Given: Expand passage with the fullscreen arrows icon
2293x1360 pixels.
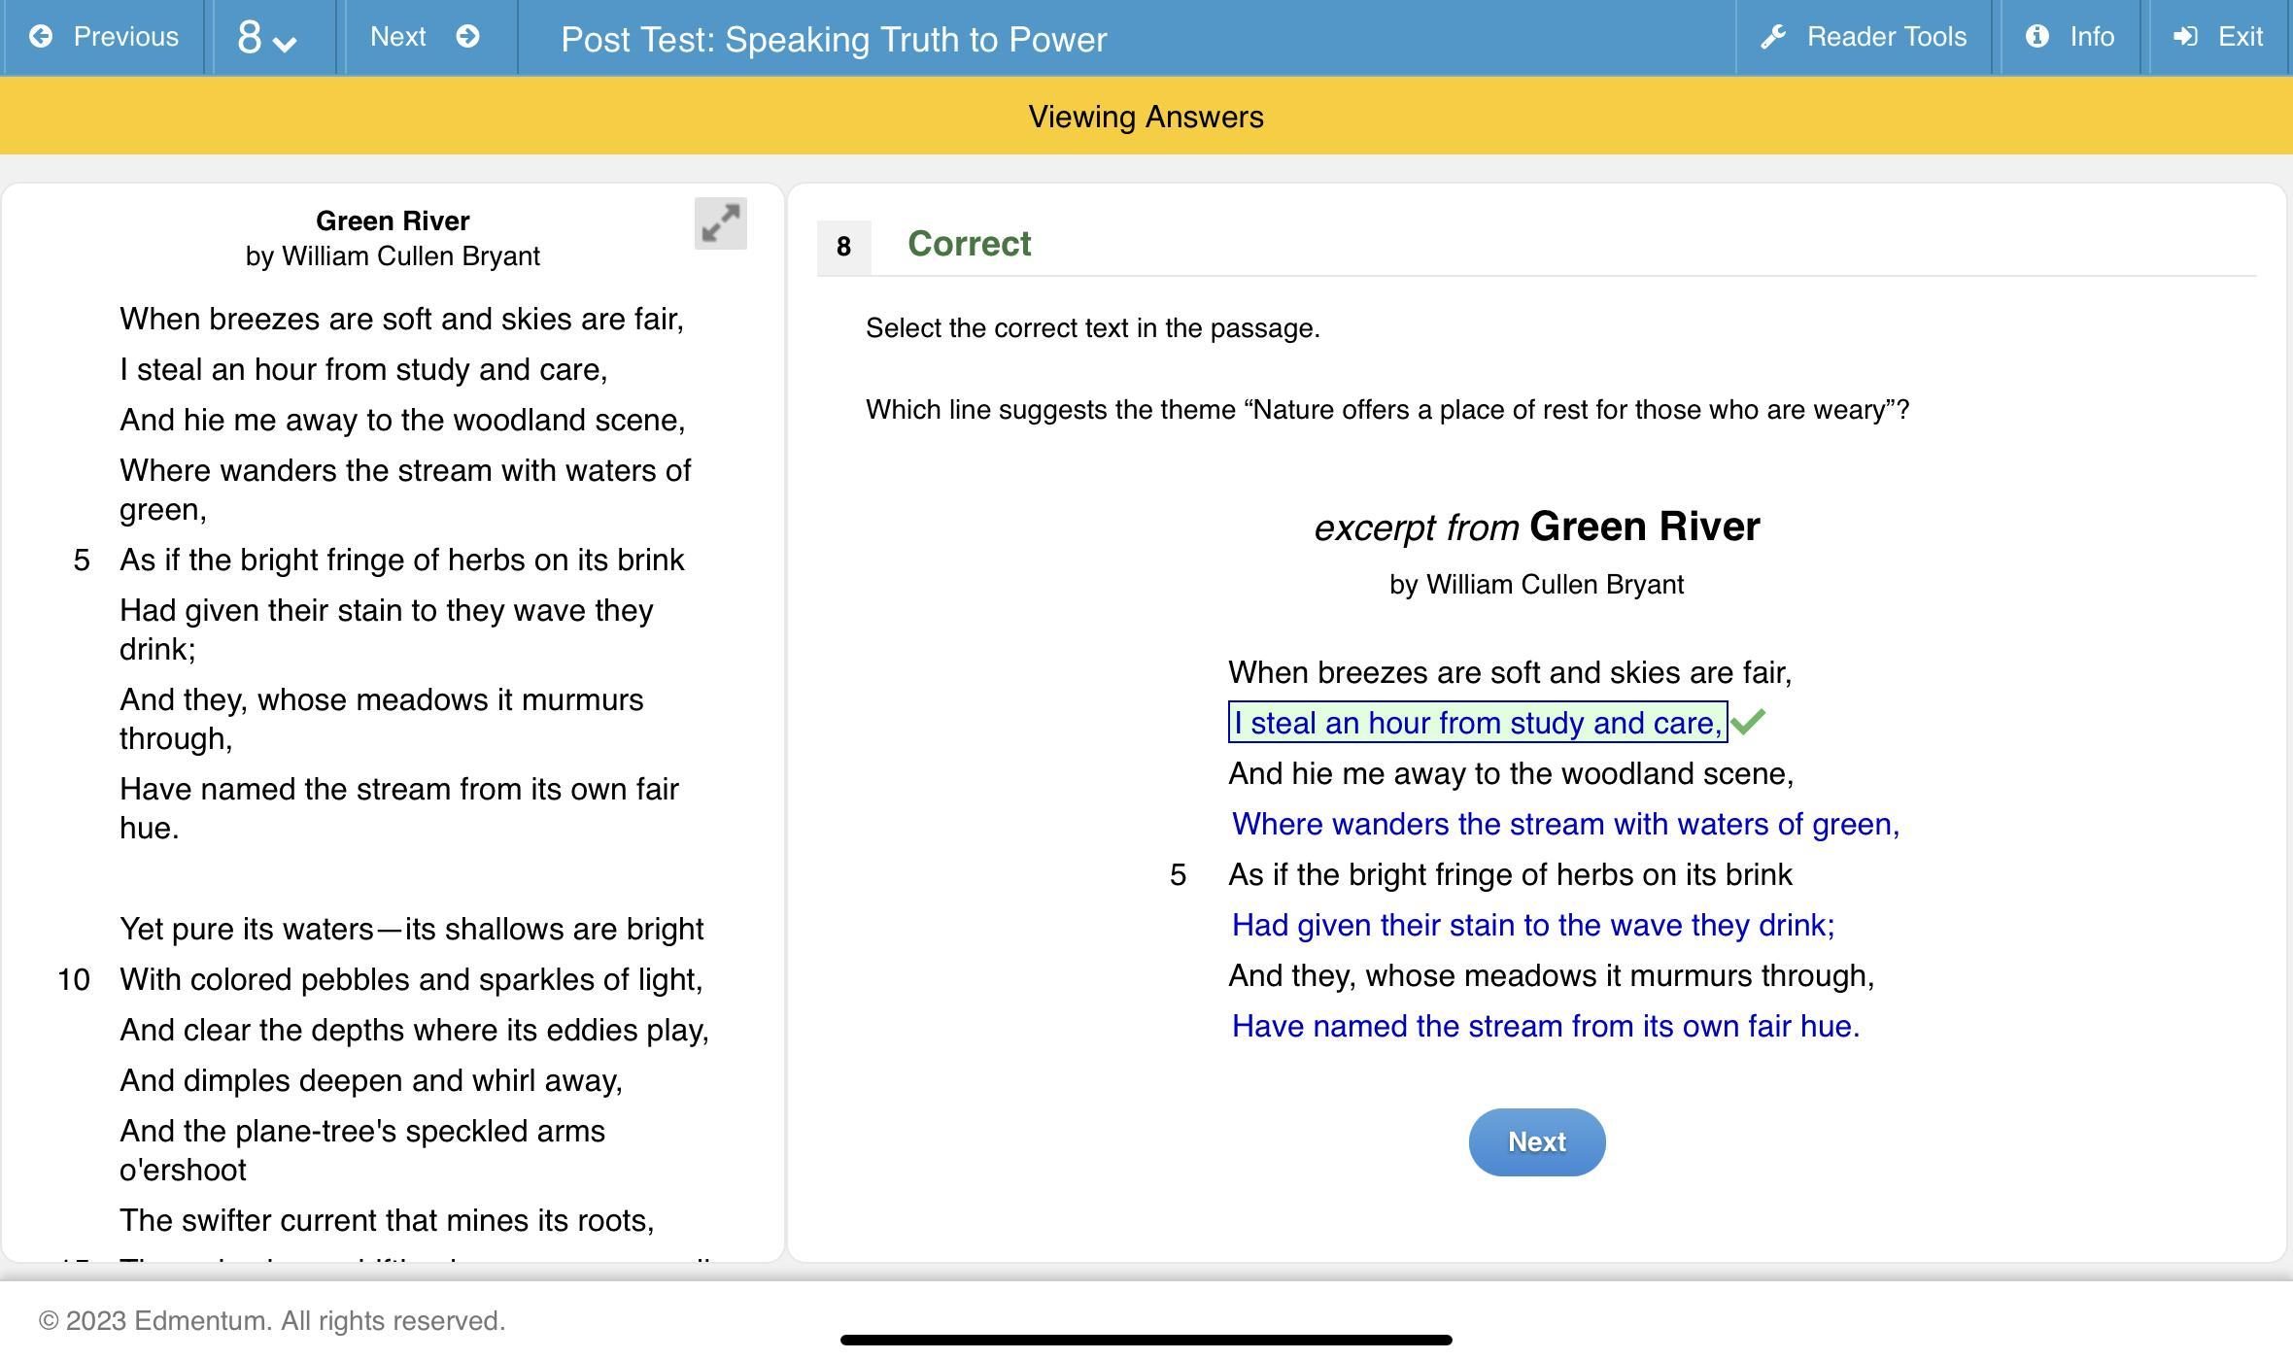Looking at the screenshot, I should click(720, 223).
